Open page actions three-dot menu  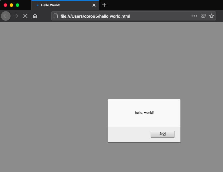(195, 16)
